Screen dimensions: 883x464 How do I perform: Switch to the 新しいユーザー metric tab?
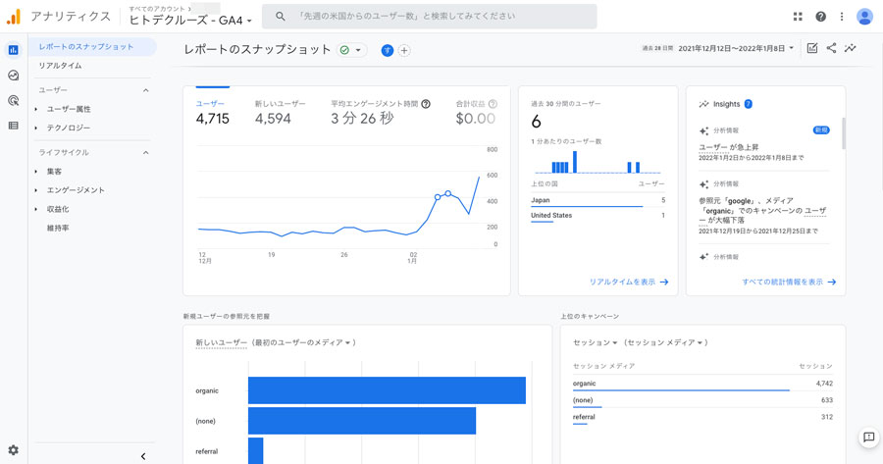click(x=280, y=104)
